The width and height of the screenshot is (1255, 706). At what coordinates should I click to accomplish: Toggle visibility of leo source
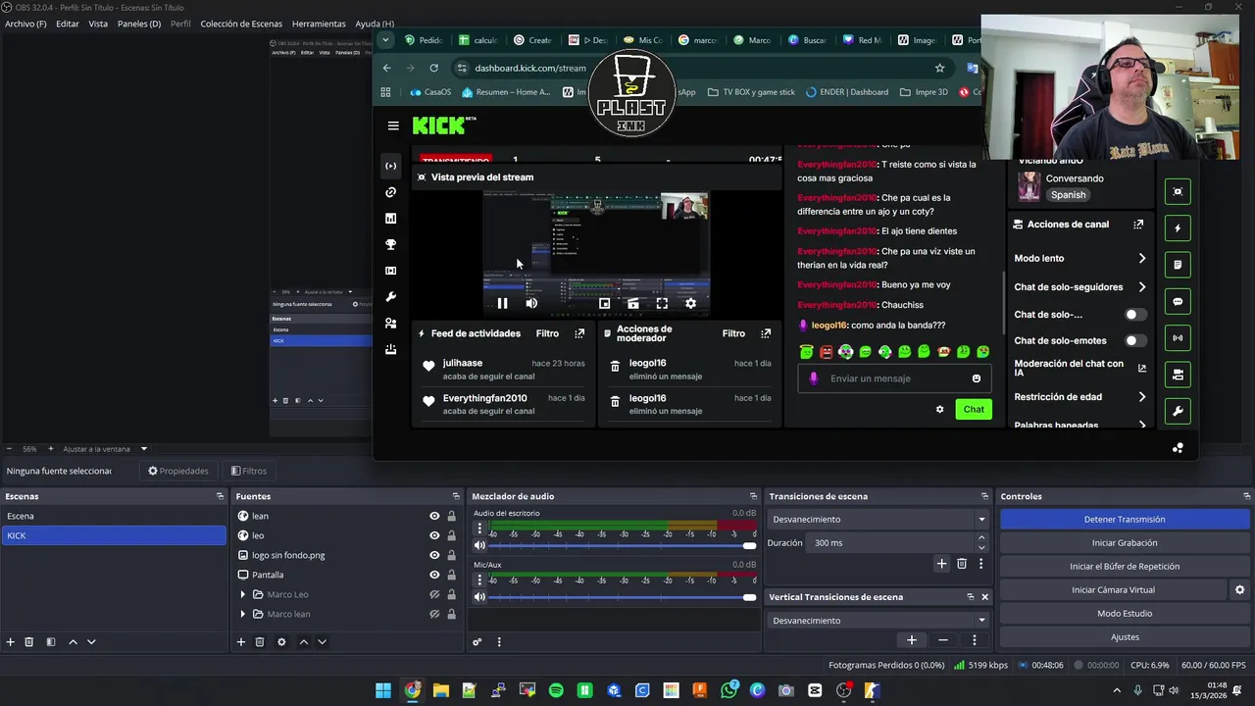click(434, 535)
